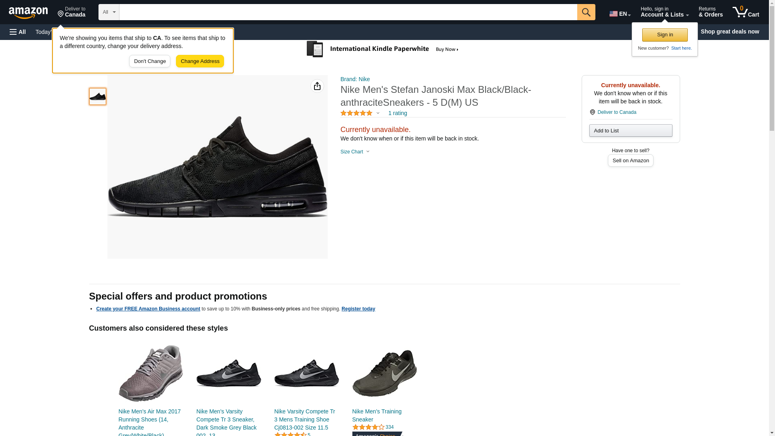Click the search magnifier Go button
Image resolution: width=775 pixels, height=436 pixels.
pos(586,12)
